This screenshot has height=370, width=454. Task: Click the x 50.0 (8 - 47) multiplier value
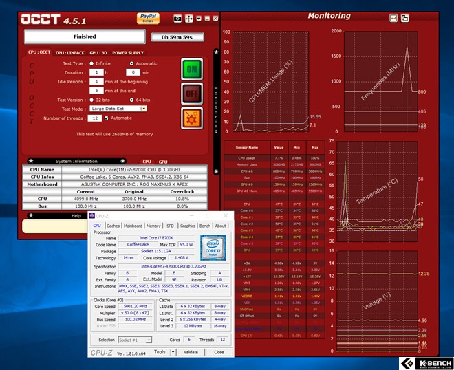tap(136, 313)
